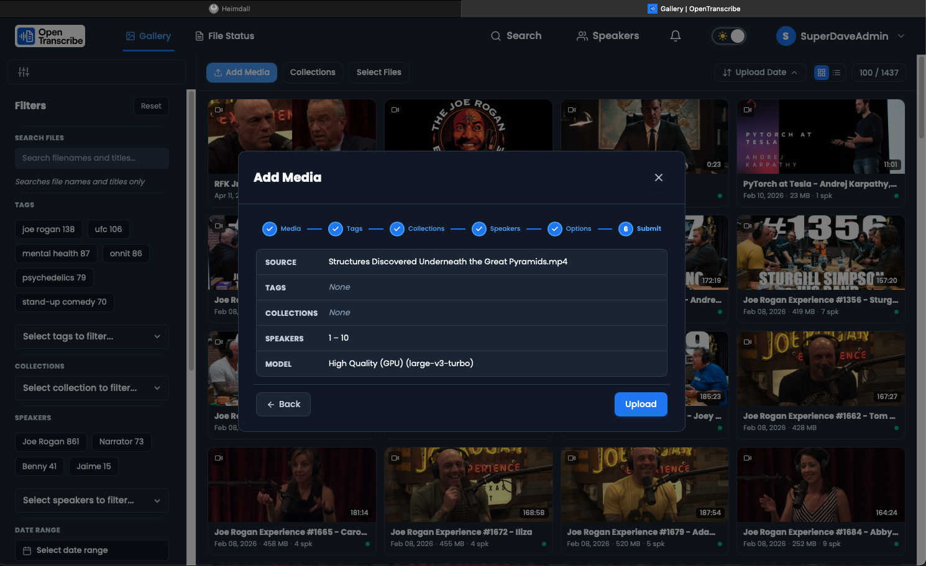Filter by the joe rogan 138 tag
The height and width of the screenshot is (566, 926).
pyautogui.click(x=48, y=229)
